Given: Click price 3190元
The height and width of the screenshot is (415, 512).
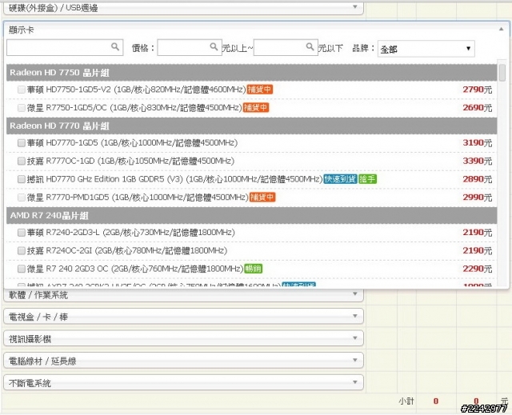Looking at the screenshot, I should click(477, 143).
